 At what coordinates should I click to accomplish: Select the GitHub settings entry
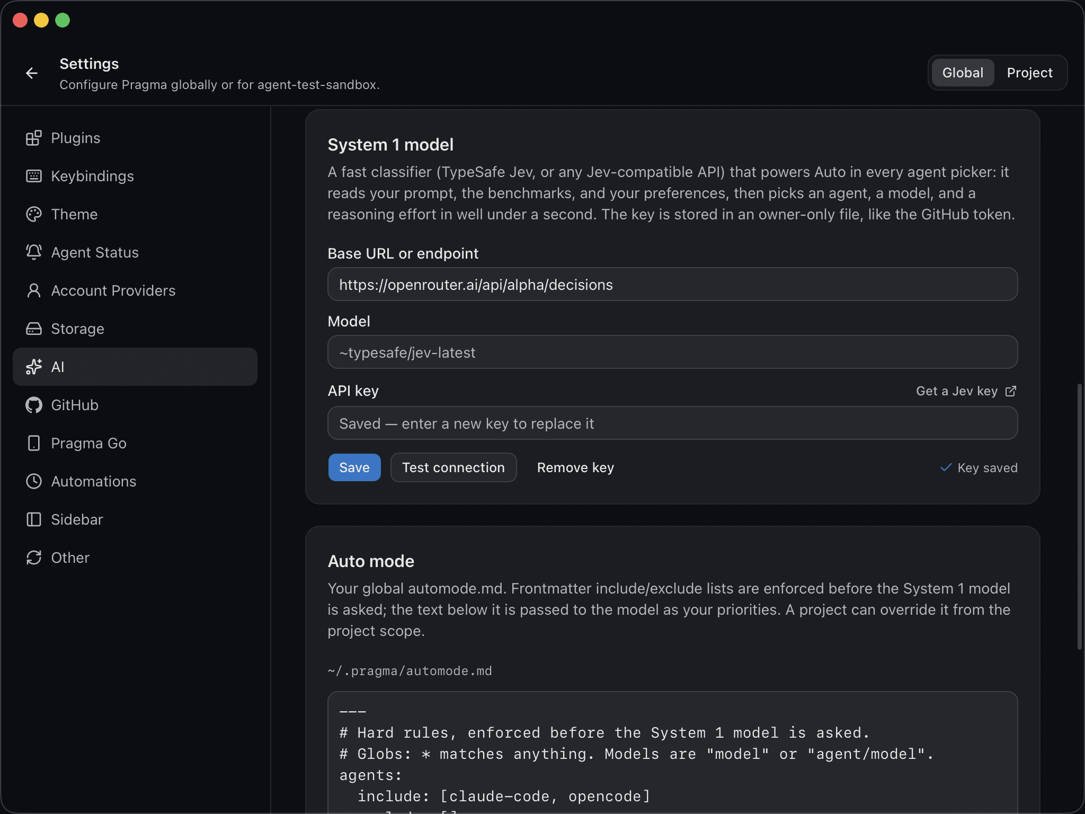tap(135, 405)
